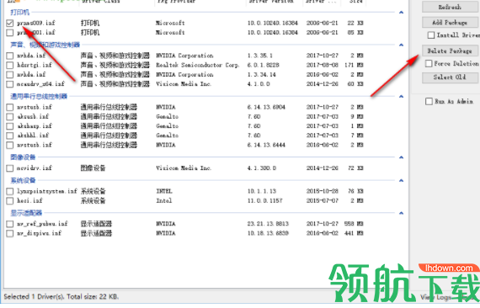Collapse the 声音、视频和游戏控制器 group chevron
Viewport: 480px width, 308px height.
click(x=401, y=45)
